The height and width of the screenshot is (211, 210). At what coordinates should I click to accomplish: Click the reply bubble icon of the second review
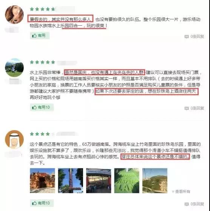187,108
